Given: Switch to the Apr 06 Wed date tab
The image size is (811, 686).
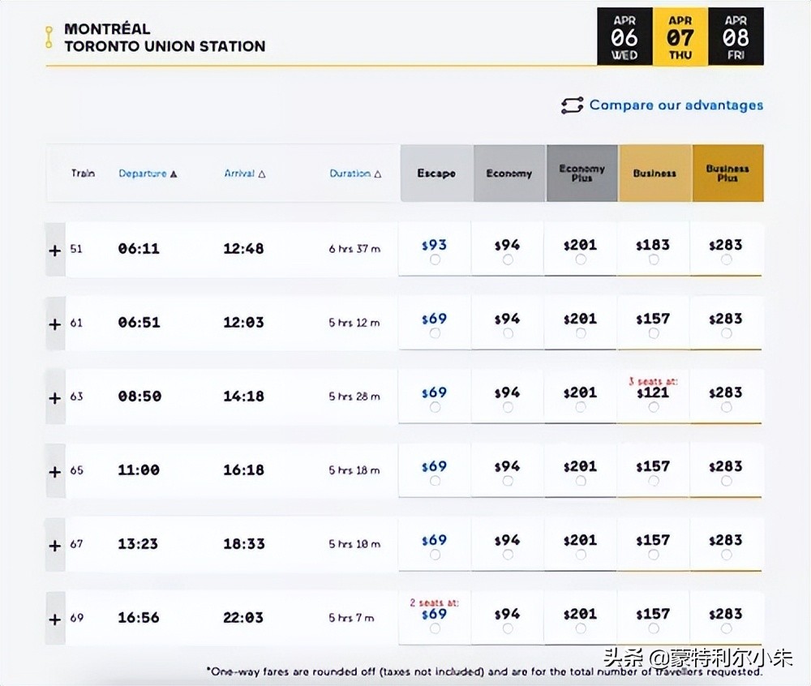Looking at the screenshot, I should [624, 36].
